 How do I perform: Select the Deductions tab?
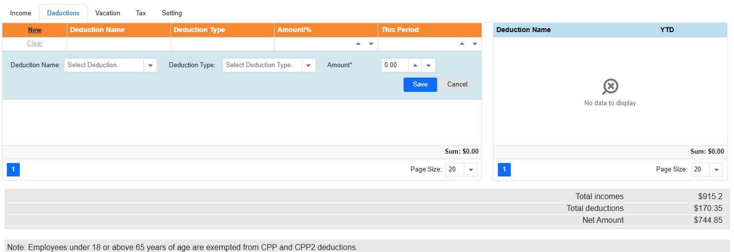coord(63,13)
